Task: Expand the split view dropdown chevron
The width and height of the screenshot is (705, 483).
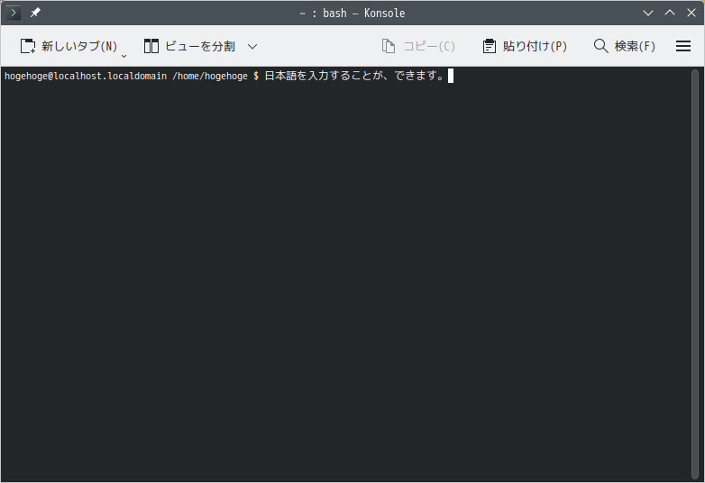Action: tap(252, 46)
